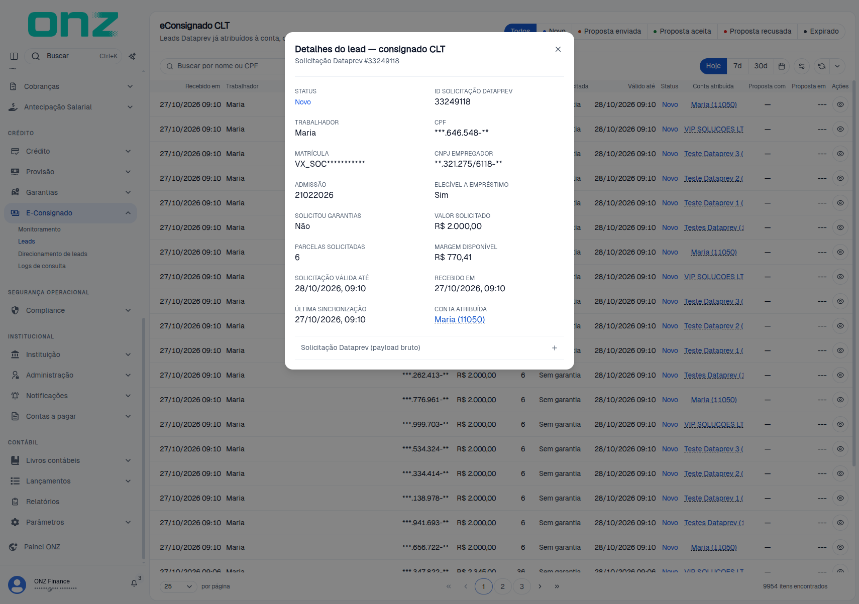859x604 pixels.
Task: View details eye icon for ***.262.413-** row
Action: tap(840, 375)
